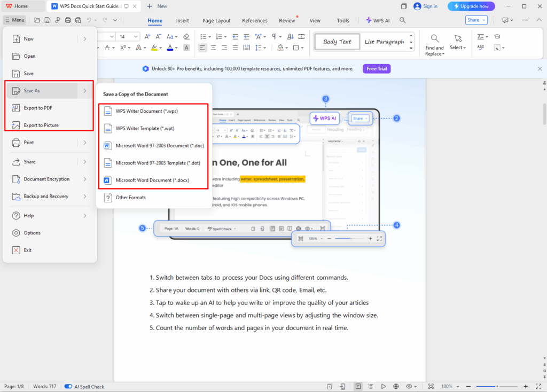Image resolution: width=547 pixels, height=392 pixels.
Task: Open the Find and Replace tool
Action: [x=434, y=42]
